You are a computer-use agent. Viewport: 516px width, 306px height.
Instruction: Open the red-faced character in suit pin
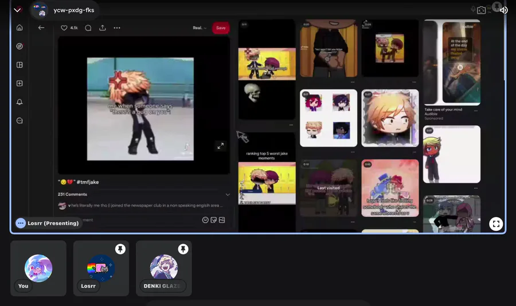452,154
